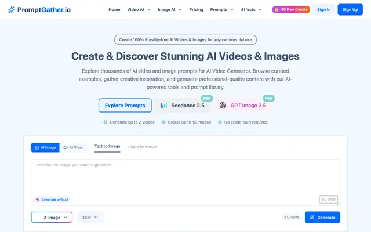Focus the image description text area
371x232 pixels.
[x=185, y=182]
